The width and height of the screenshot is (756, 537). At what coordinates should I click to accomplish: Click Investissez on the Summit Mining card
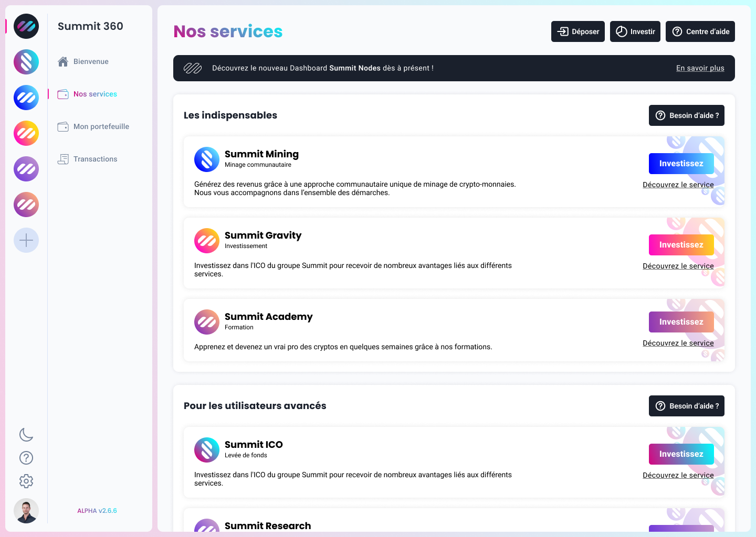pyautogui.click(x=681, y=164)
